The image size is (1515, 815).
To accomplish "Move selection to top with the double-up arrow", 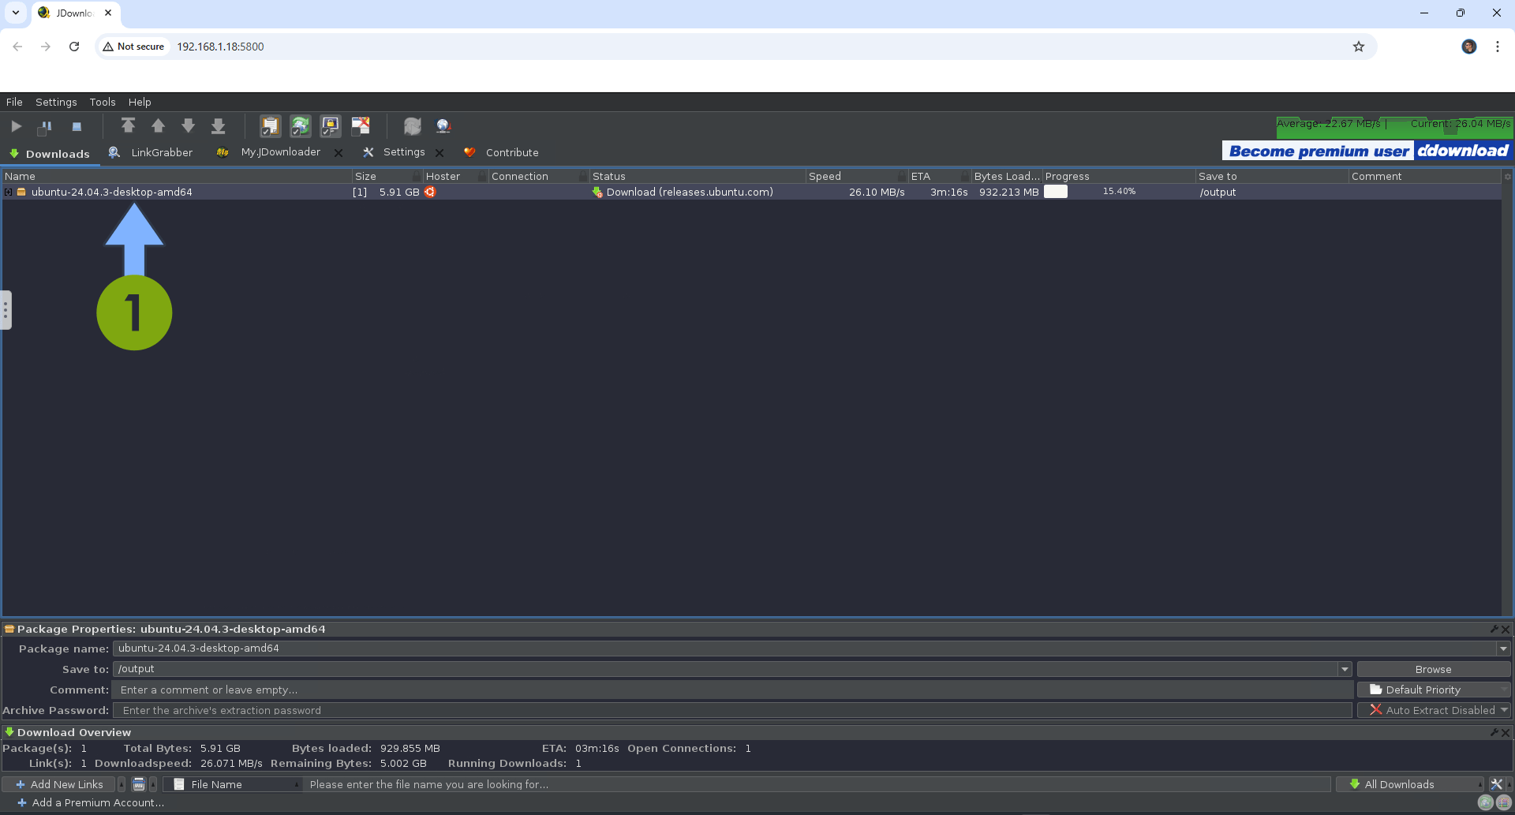I will click(x=128, y=125).
